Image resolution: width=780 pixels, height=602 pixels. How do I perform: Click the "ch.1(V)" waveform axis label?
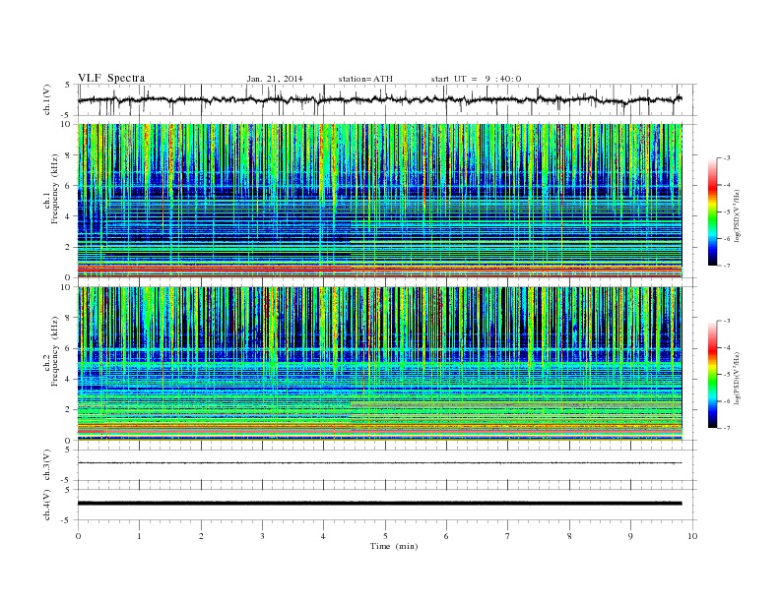tap(46, 99)
